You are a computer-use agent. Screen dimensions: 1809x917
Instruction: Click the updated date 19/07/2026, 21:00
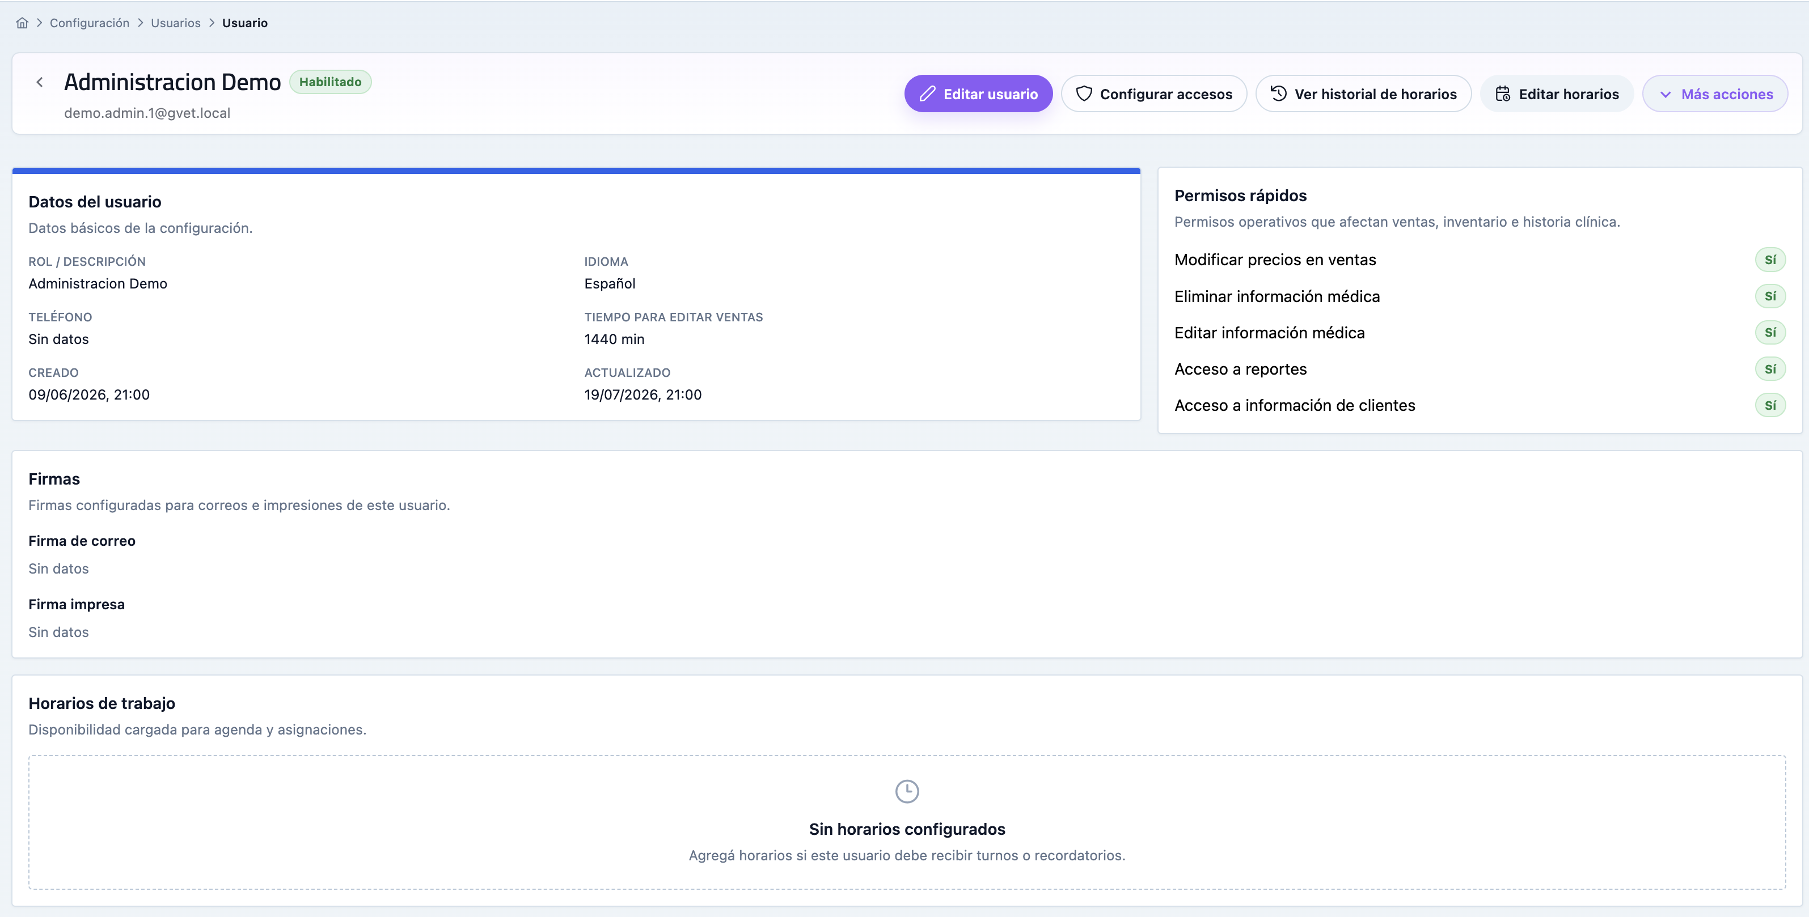click(643, 394)
